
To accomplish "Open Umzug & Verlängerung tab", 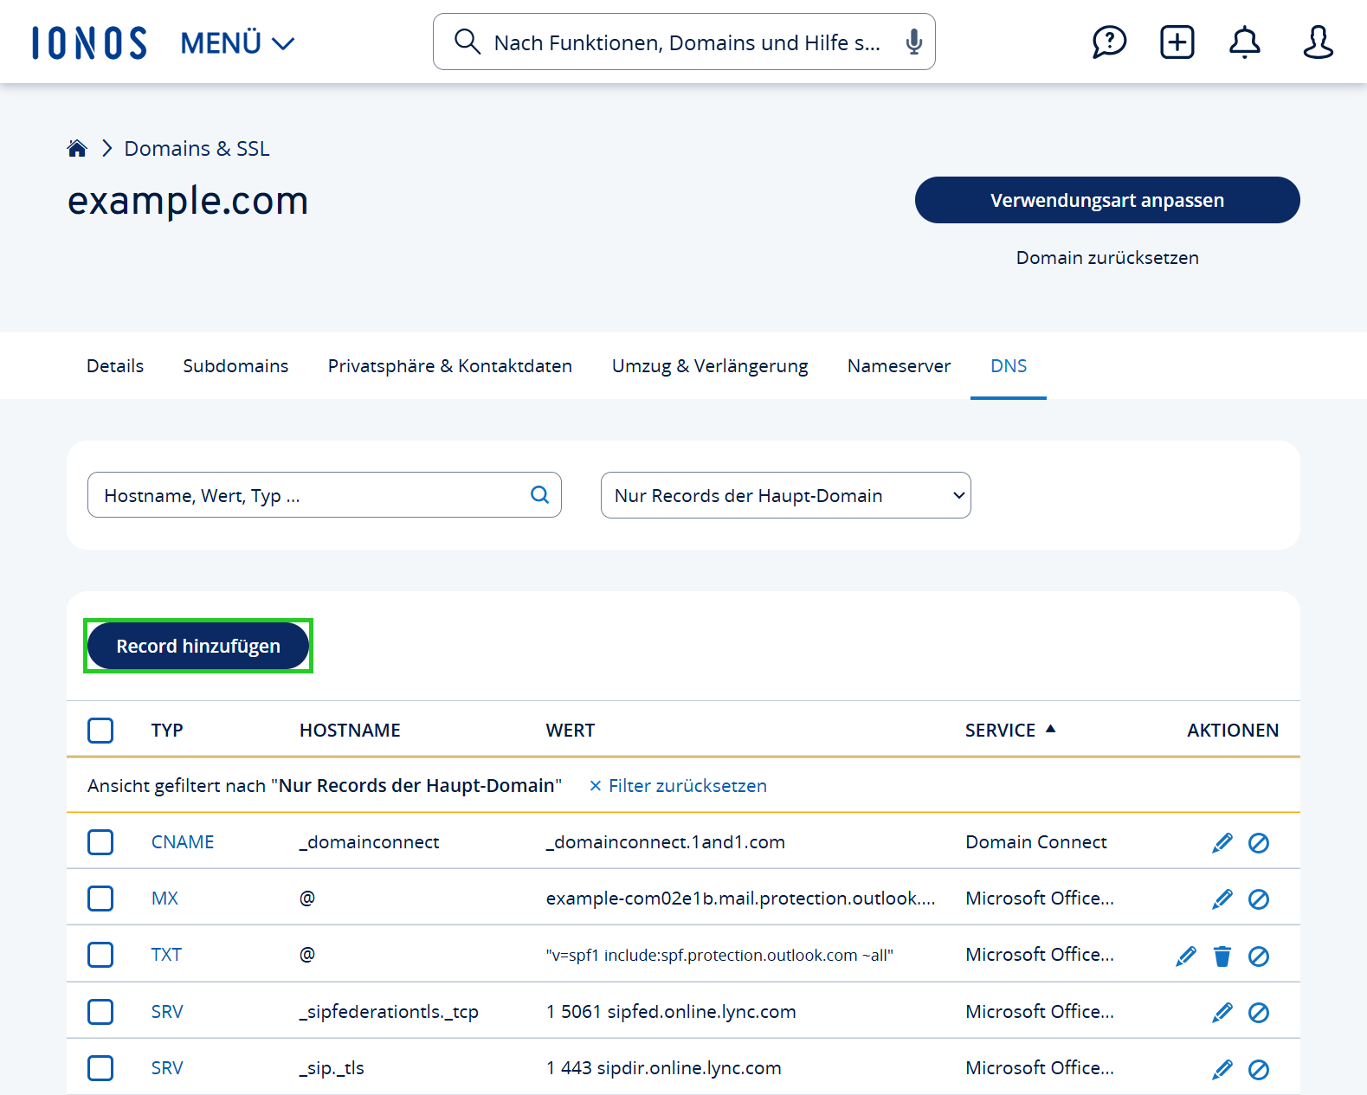I will [710, 365].
